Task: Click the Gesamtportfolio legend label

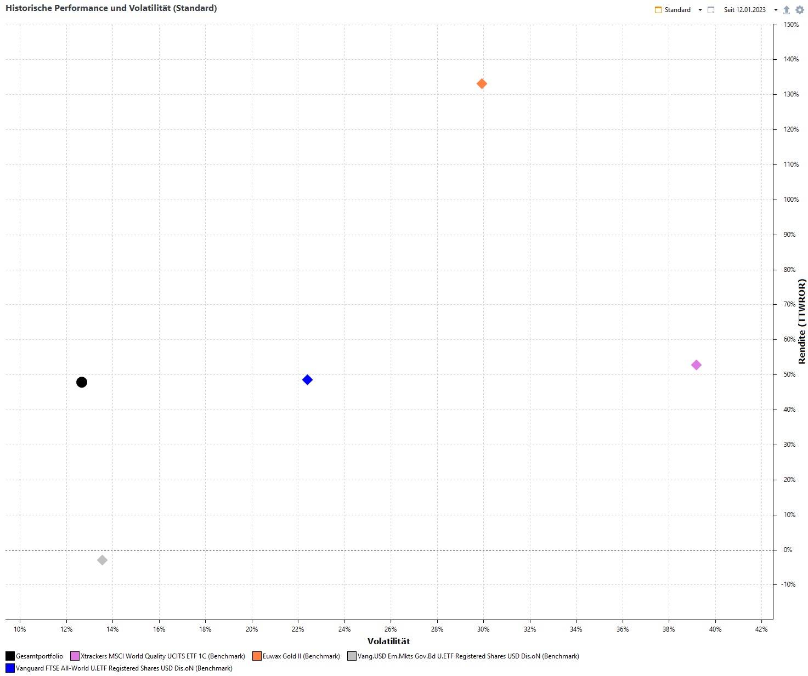Action: point(39,656)
